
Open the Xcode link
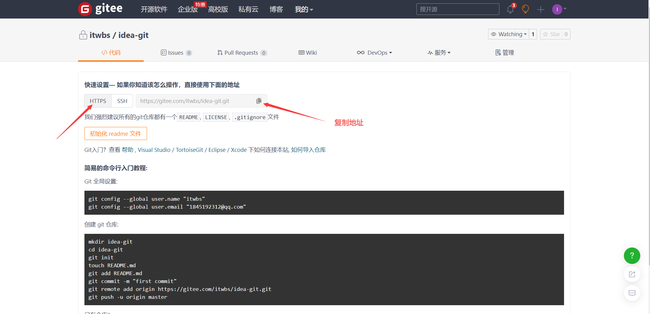(x=239, y=150)
